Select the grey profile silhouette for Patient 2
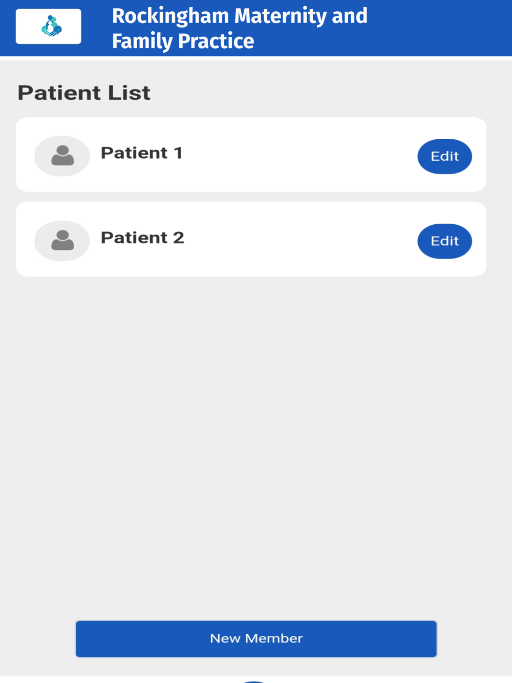 click(x=62, y=240)
